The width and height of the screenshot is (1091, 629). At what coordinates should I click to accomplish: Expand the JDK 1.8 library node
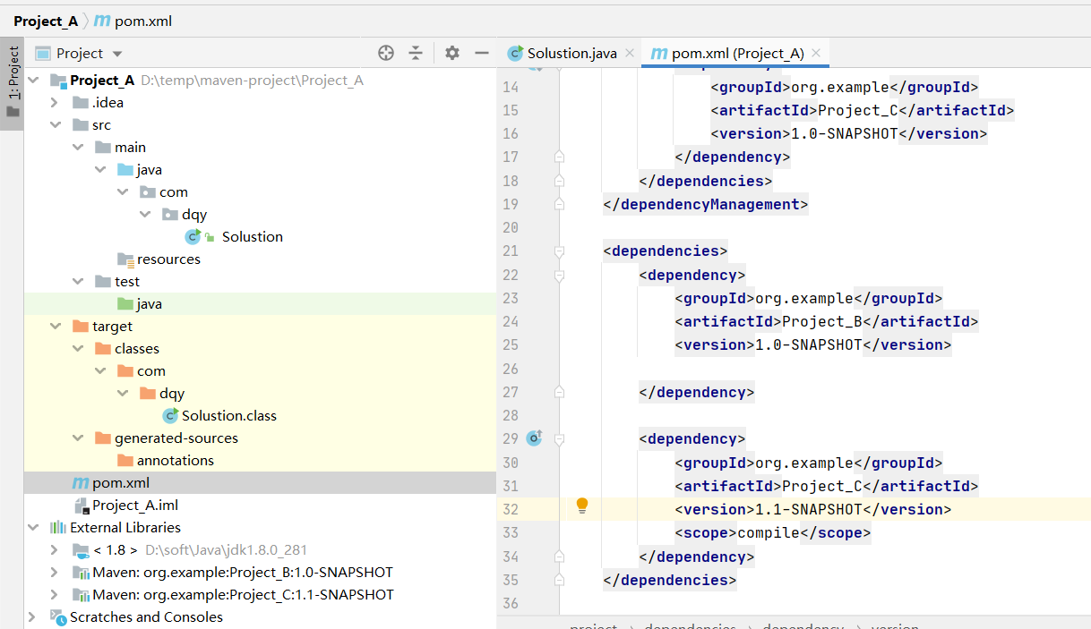[x=55, y=549]
